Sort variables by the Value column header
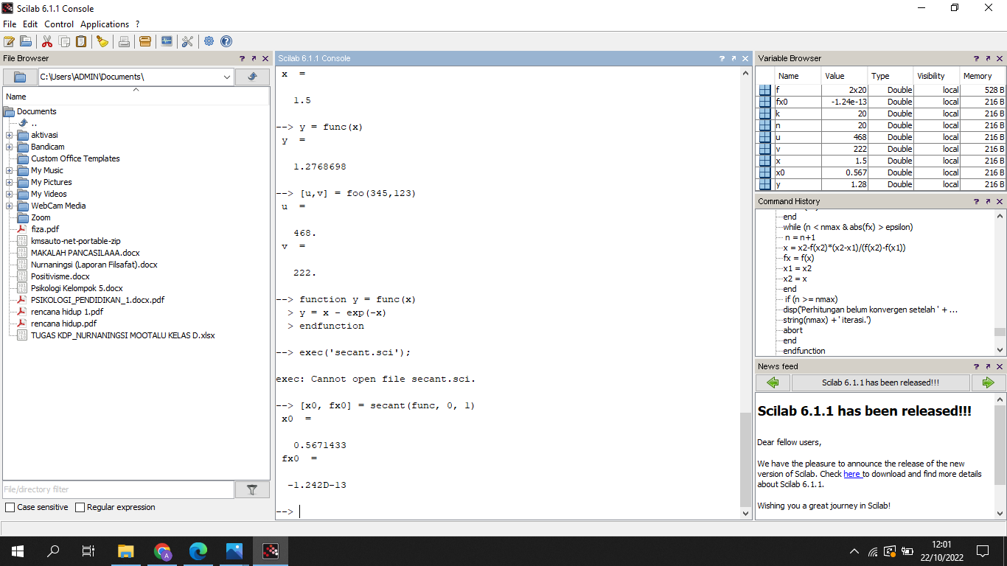This screenshot has width=1007, height=566. [x=844, y=76]
